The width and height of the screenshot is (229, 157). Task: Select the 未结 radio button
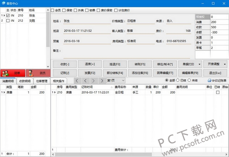point(189,80)
